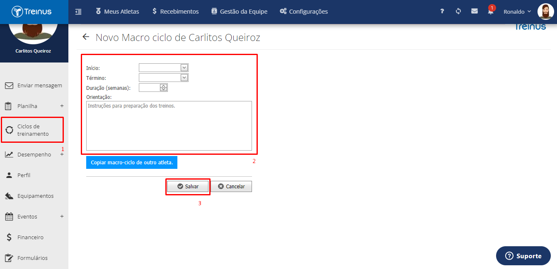This screenshot has height=269, width=557.
Task: Click the help question mark icon
Action: 442,12
